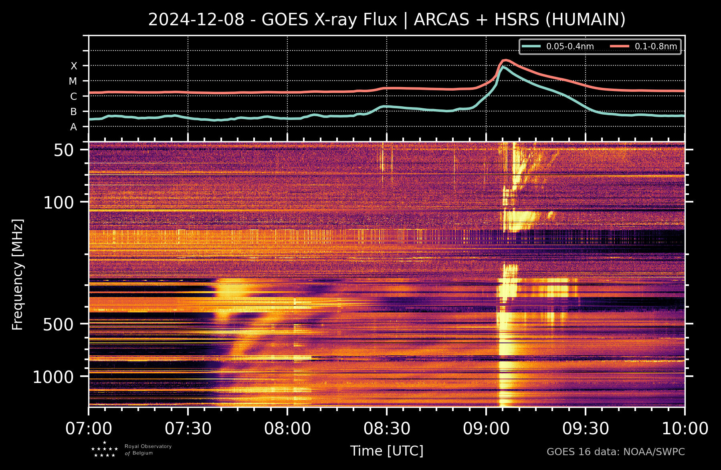Click the 10:00 time axis label

[685, 429]
